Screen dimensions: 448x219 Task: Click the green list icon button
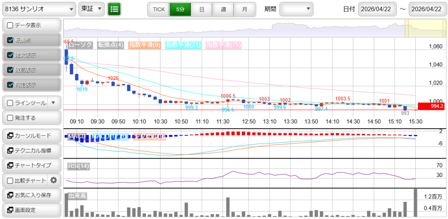click(114, 9)
